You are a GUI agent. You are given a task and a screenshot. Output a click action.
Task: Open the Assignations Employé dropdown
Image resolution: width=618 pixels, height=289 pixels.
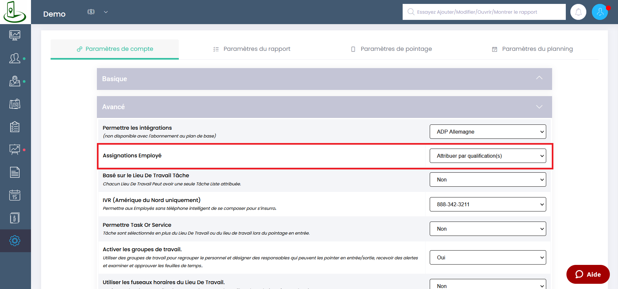pyautogui.click(x=487, y=156)
